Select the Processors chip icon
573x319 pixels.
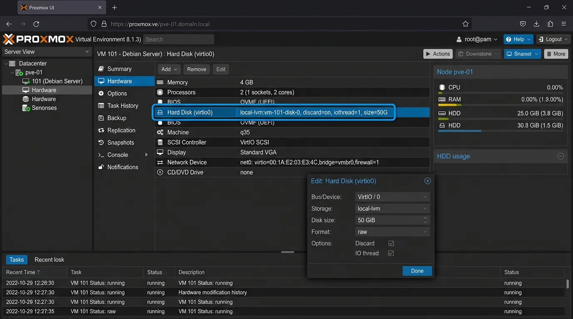(x=160, y=92)
